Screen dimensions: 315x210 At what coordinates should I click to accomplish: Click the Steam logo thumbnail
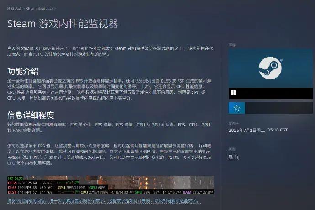click(x=270, y=68)
